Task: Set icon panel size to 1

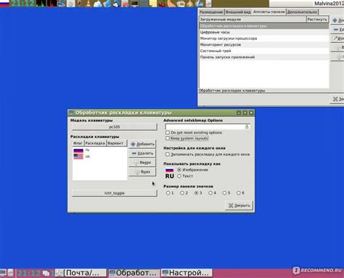Action: [x=168, y=193]
